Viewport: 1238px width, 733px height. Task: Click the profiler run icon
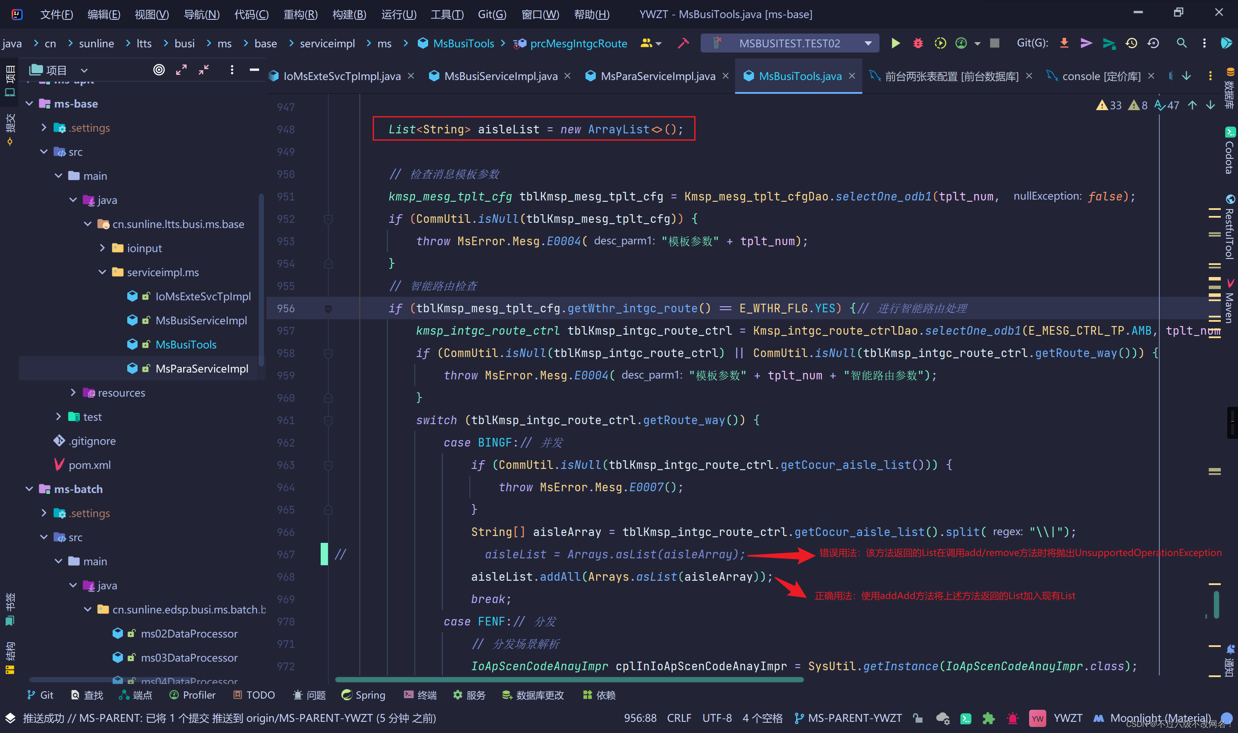point(961,43)
